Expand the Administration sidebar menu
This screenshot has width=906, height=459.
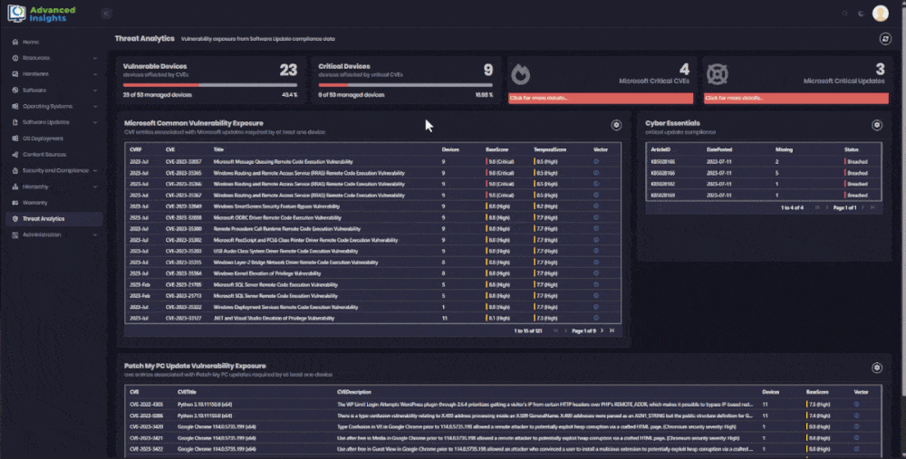tap(54, 235)
